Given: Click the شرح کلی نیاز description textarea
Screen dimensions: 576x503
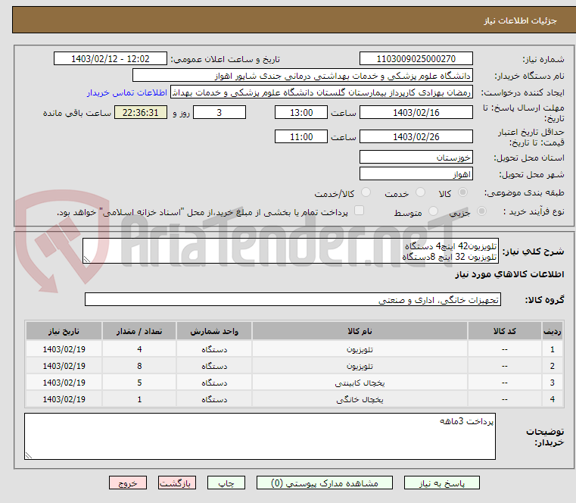Looking at the screenshot, I should point(291,251).
